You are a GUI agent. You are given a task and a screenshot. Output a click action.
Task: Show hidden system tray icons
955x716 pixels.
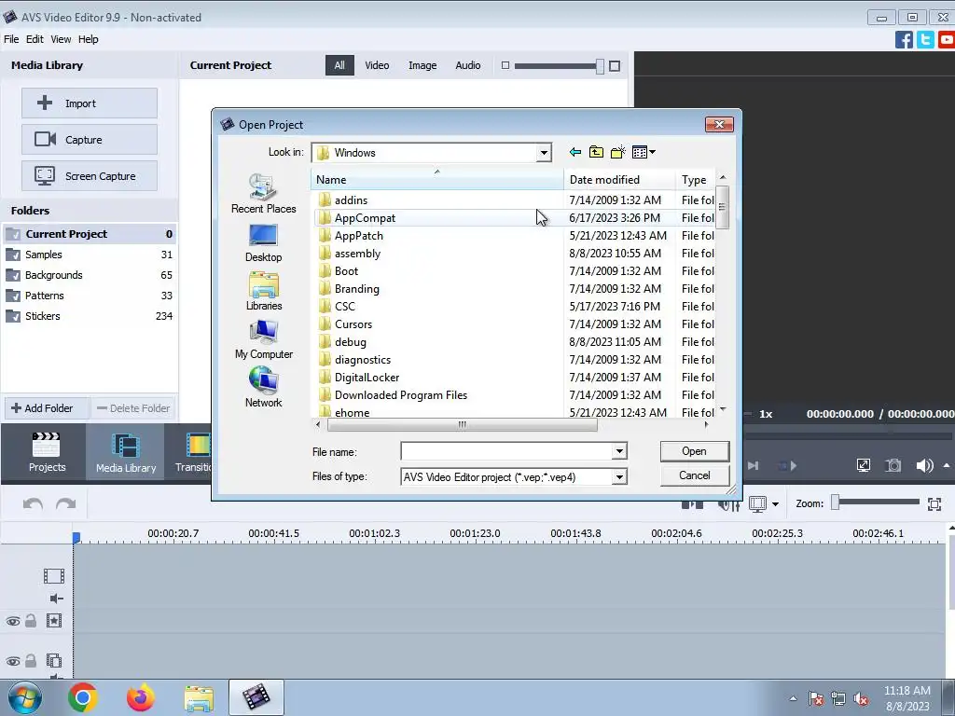[x=793, y=698]
